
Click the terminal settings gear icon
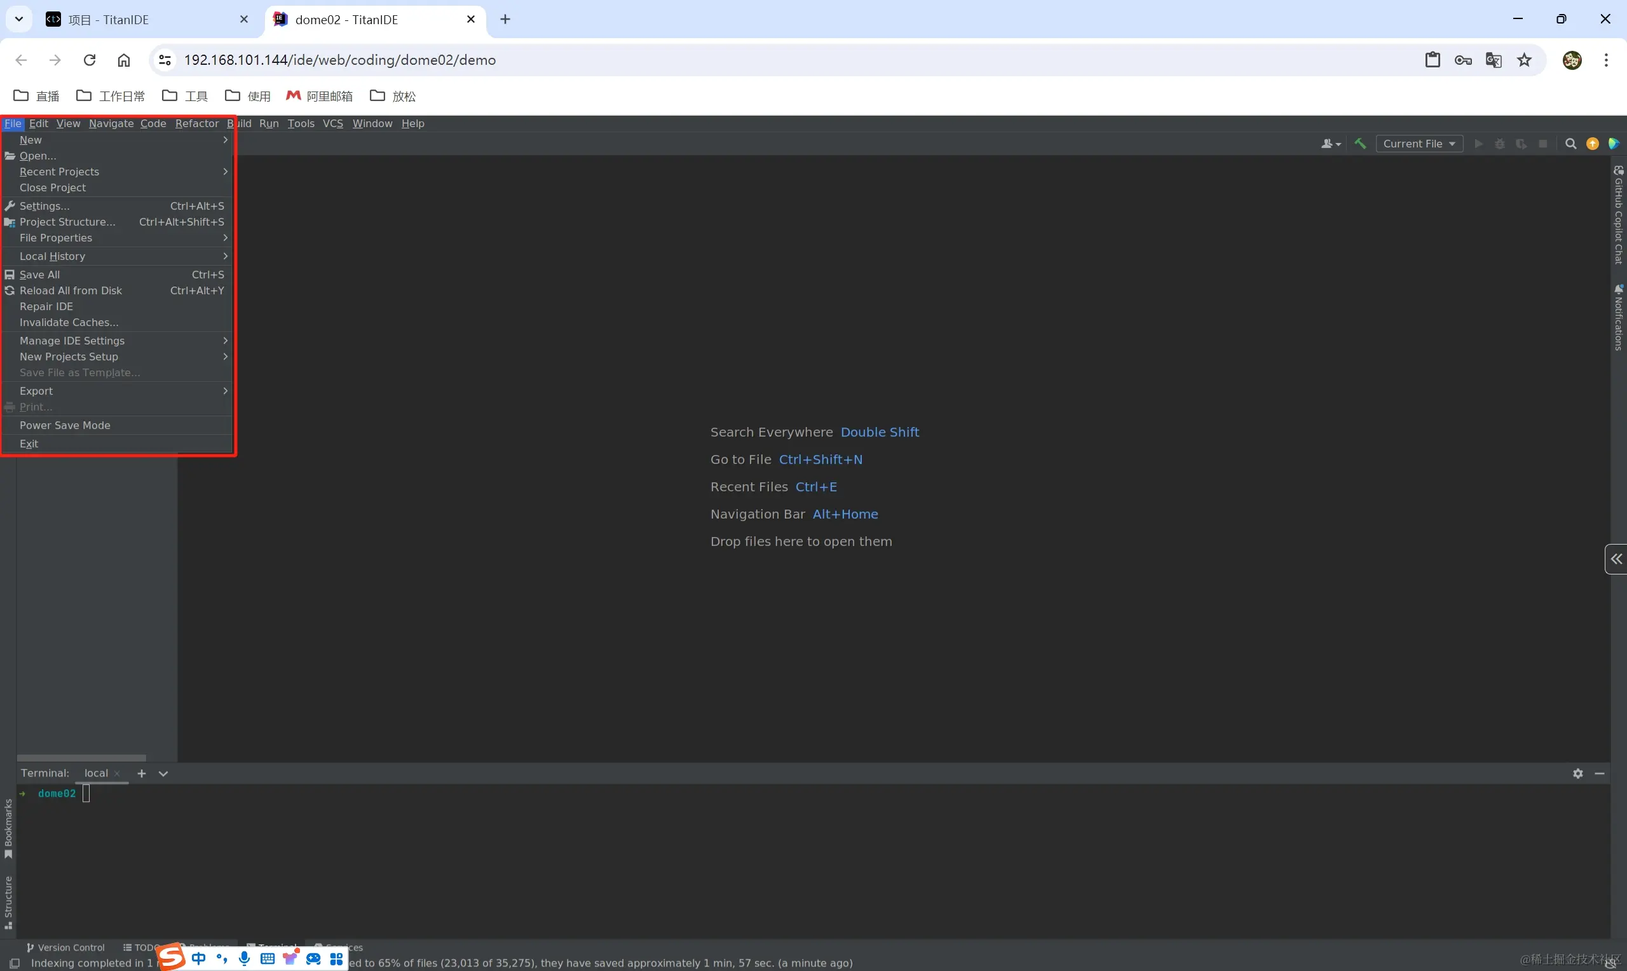click(x=1579, y=773)
